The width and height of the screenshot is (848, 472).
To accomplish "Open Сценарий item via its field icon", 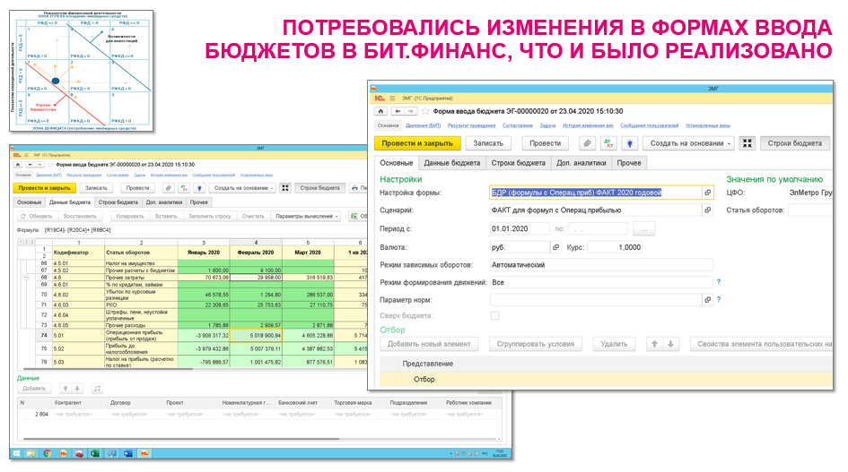I will point(707,210).
